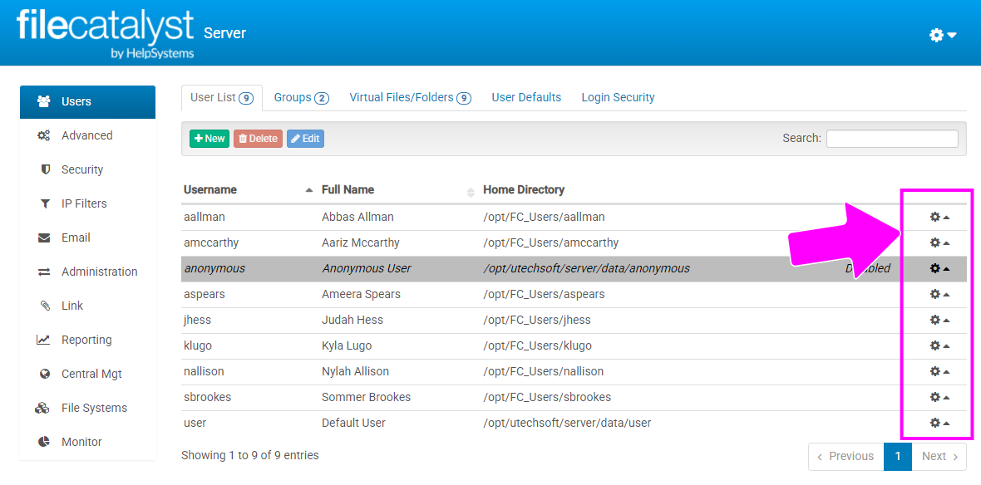Sort table by Username column

pyautogui.click(x=249, y=190)
